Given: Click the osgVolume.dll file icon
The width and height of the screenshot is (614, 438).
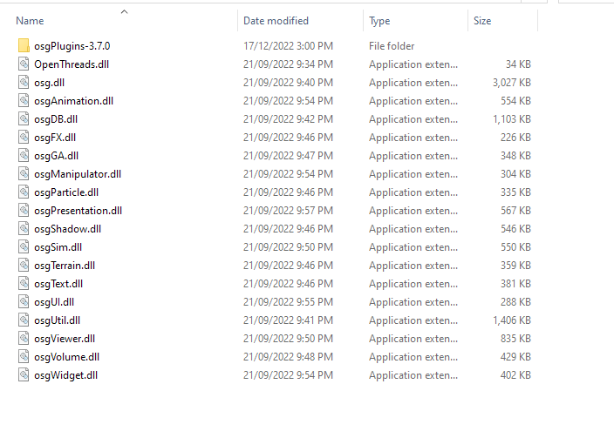Looking at the screenshot, I should pyautogui.click(x=24, y=357).
